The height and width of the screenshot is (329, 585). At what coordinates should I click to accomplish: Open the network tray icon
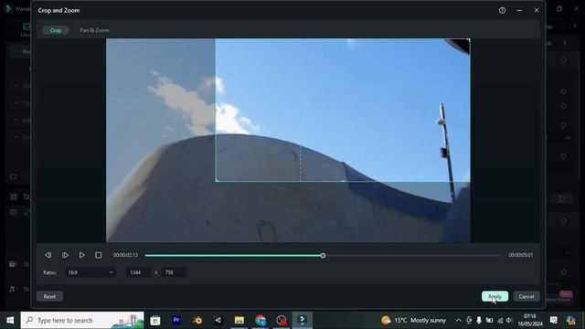[x=500, y=320]
